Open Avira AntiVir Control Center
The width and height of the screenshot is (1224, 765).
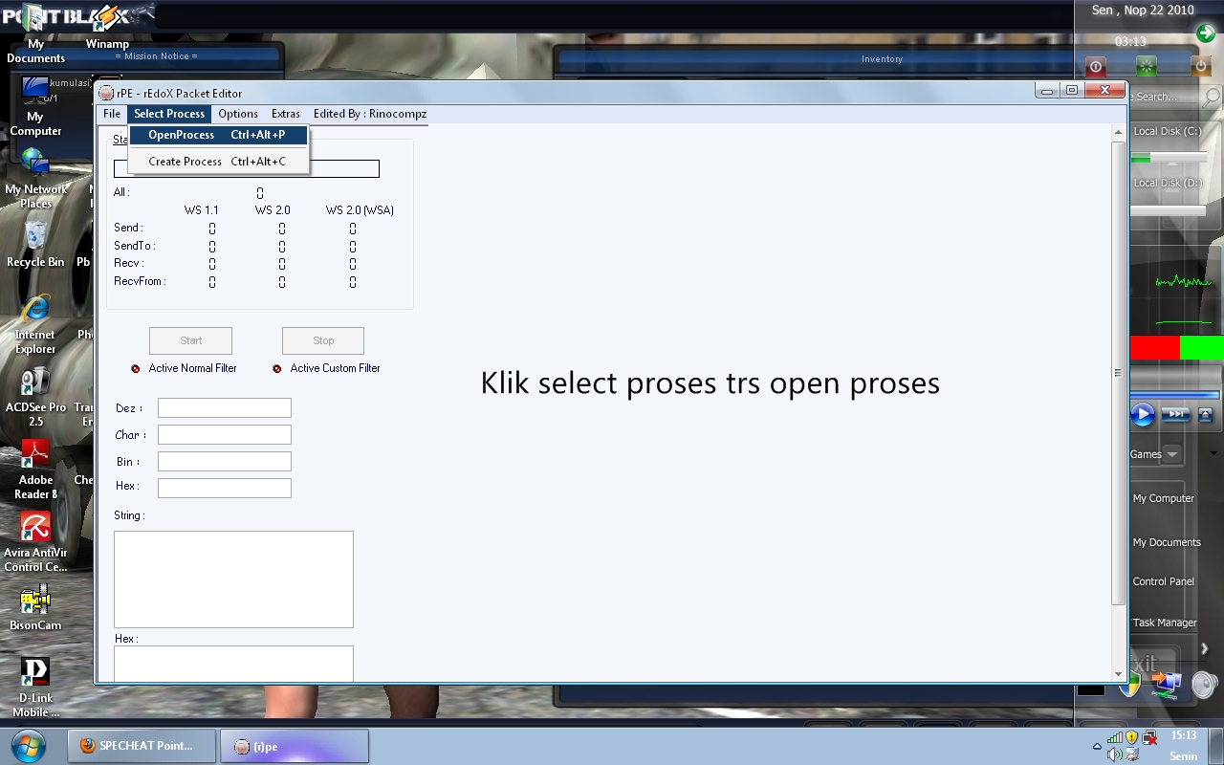click(x=35, y=528)
